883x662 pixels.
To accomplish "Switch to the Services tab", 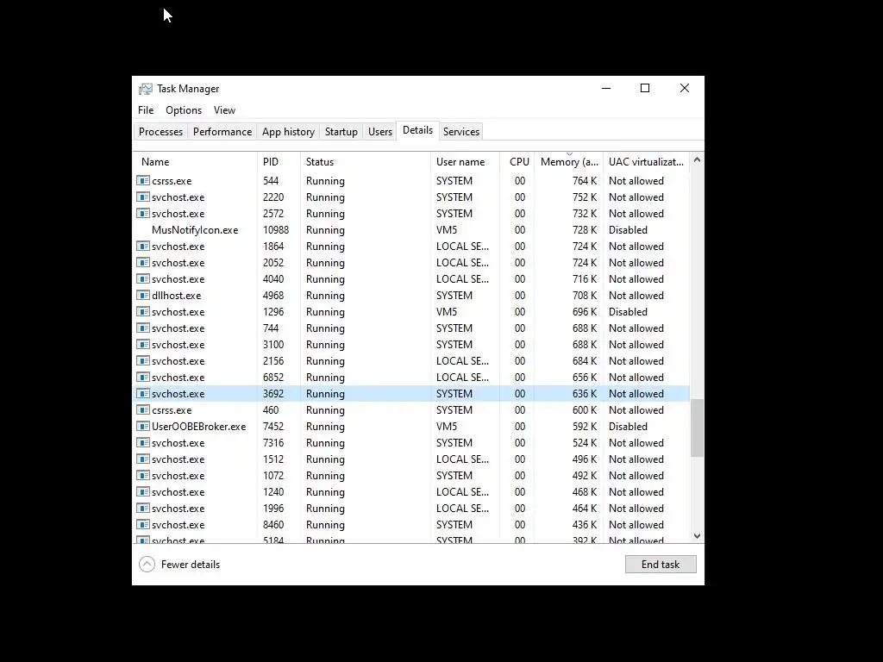I will 460,132.
